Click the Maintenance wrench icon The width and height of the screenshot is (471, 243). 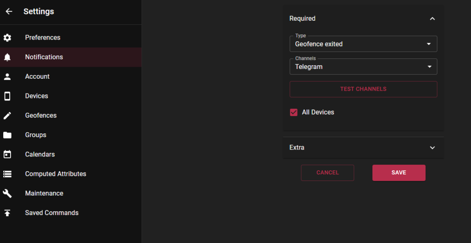point(7,193)
